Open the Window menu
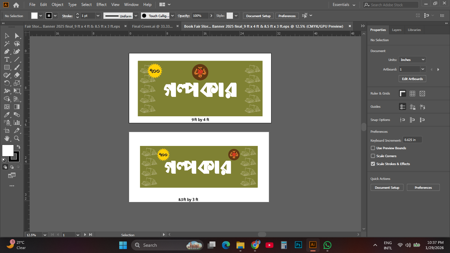The image size is (450, 253). [x=131, y=5]
